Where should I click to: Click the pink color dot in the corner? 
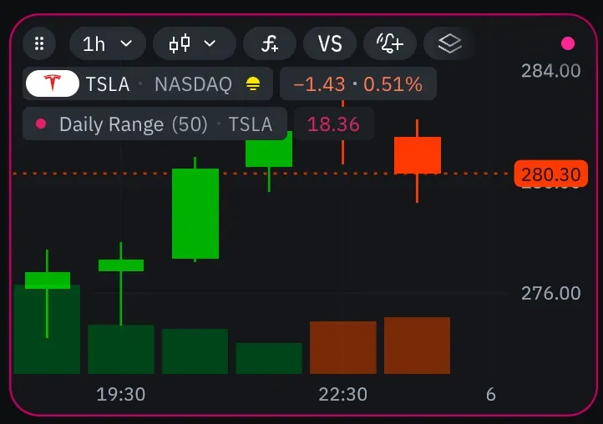(x=568, y=43)
